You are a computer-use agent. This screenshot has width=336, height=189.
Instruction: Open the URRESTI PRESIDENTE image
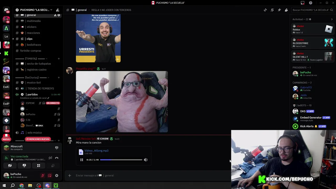click(x=98, y=38)
